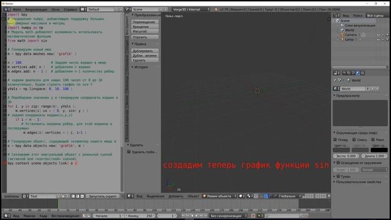
Task: Open the outliner Вид menu
Action: 345,16
